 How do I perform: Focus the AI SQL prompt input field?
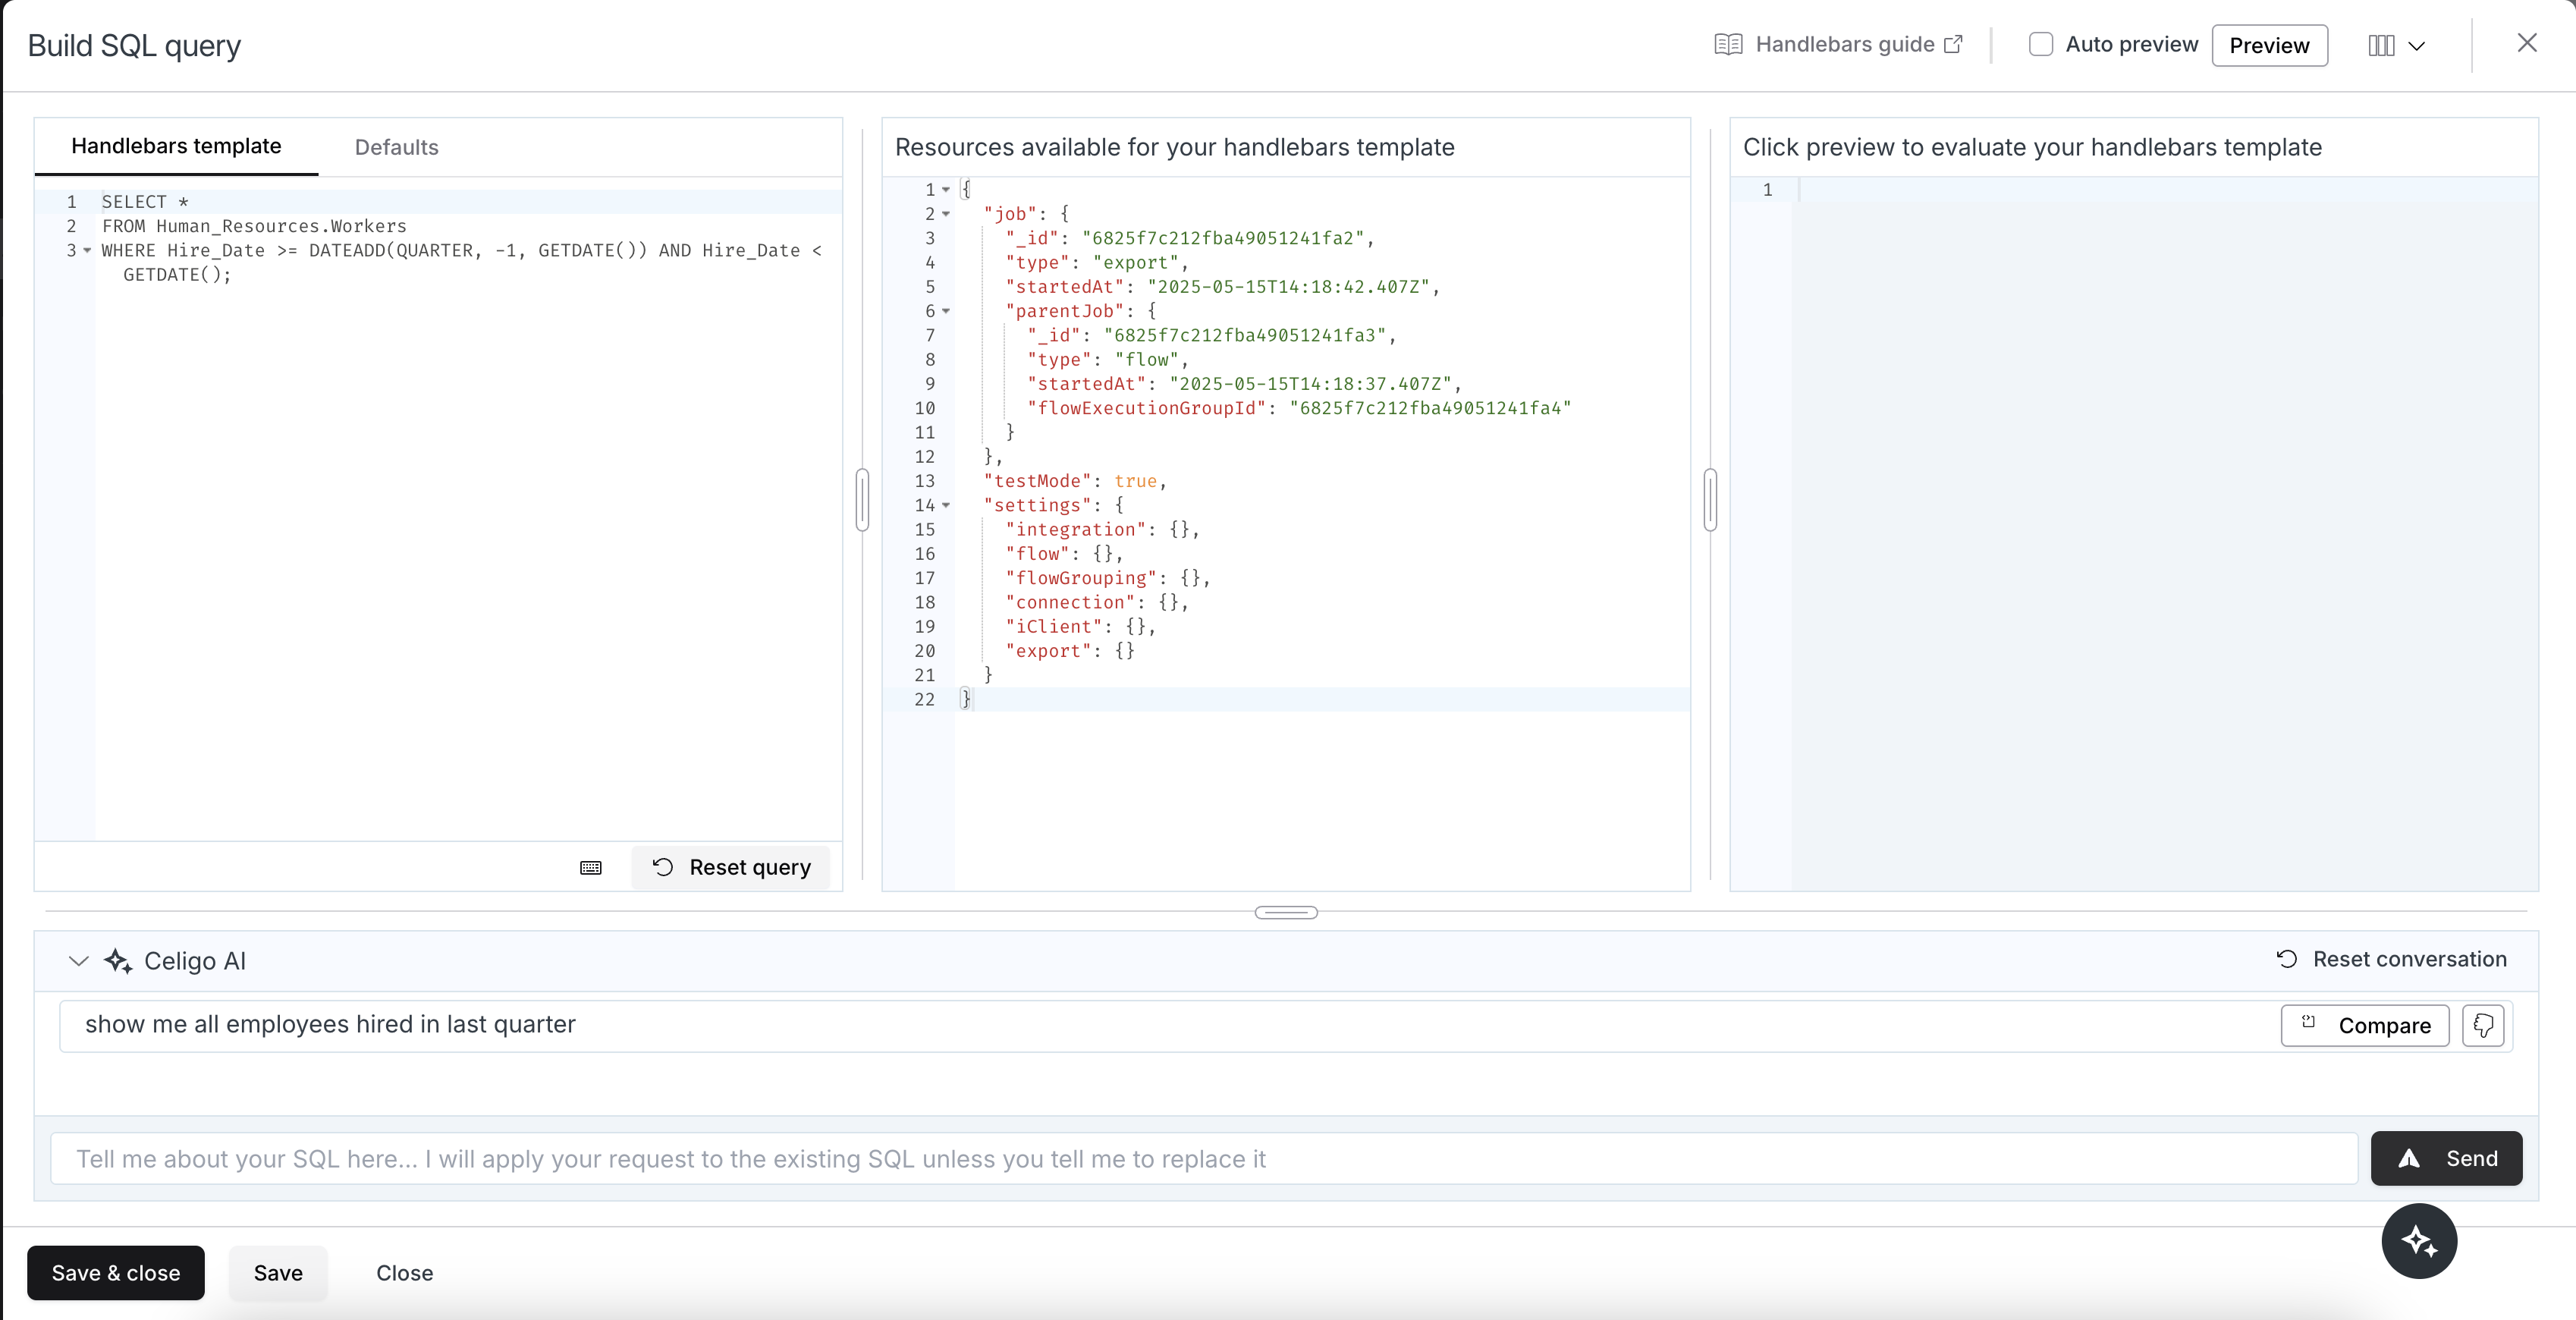[1204, 1158]
